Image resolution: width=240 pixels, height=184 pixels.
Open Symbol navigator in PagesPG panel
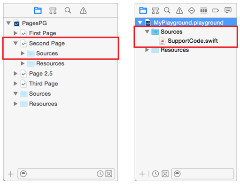coord(53,11)
